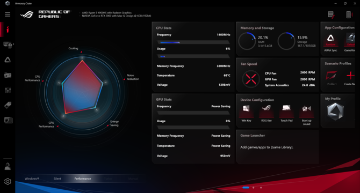Image resolution: width=360 pixels, height=193 pixels.
Task: Go to first dashboard page indicator
Action: (x=246, y=188)
